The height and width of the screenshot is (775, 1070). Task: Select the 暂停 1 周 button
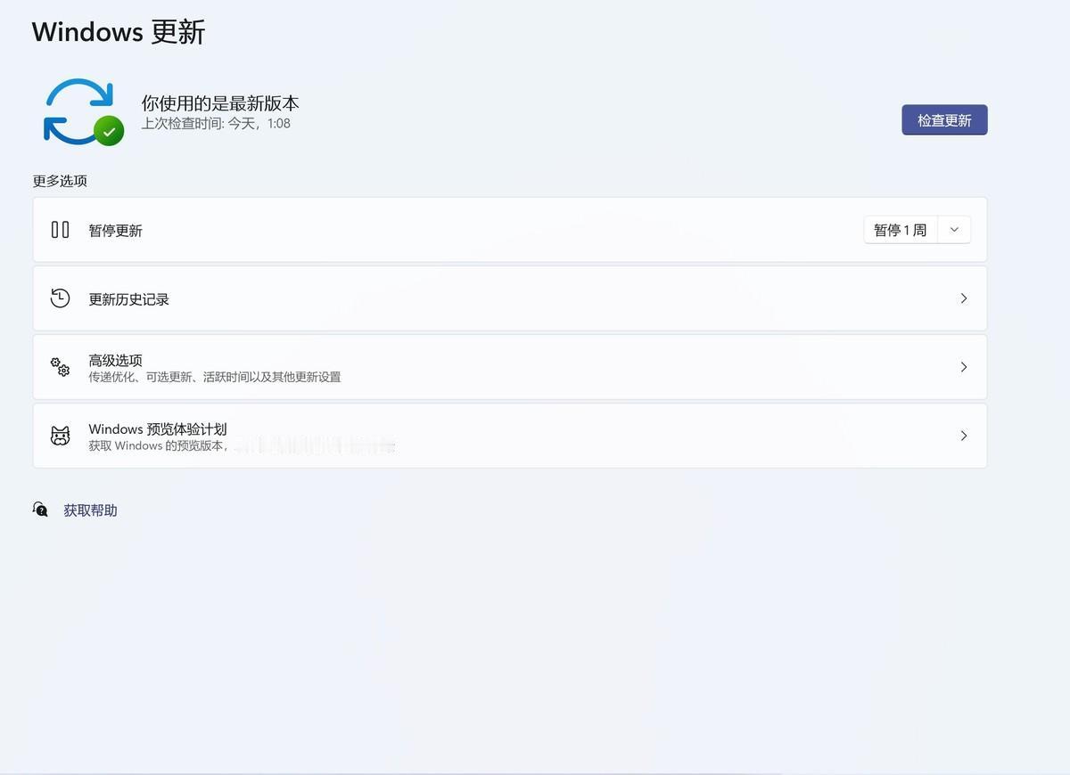[901, 230]
